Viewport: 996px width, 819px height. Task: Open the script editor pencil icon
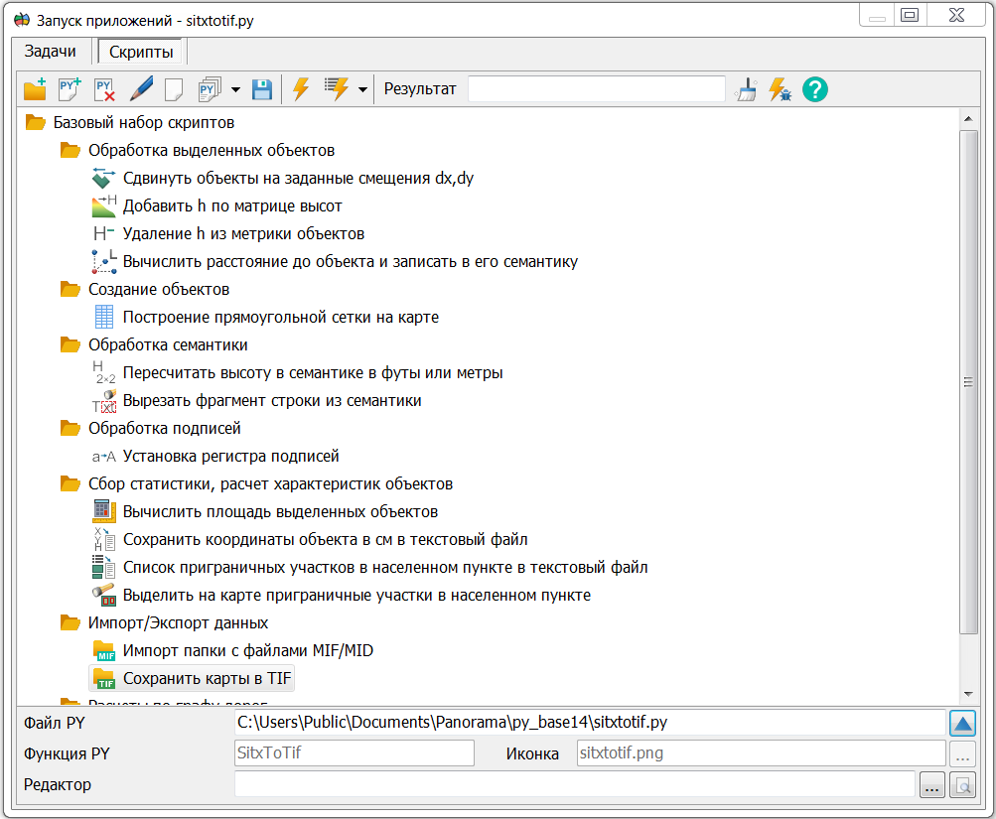(139, 89)
